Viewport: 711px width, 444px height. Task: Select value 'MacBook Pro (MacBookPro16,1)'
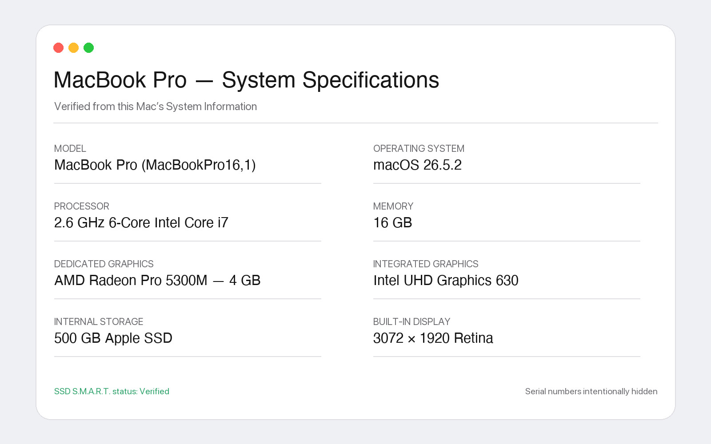coord(155,165)
